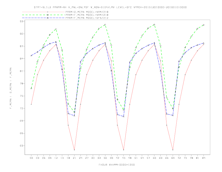Click the vertical y-axis title F_MEAN | O_MEAN | F_MEAN

[x=11, y=88]
